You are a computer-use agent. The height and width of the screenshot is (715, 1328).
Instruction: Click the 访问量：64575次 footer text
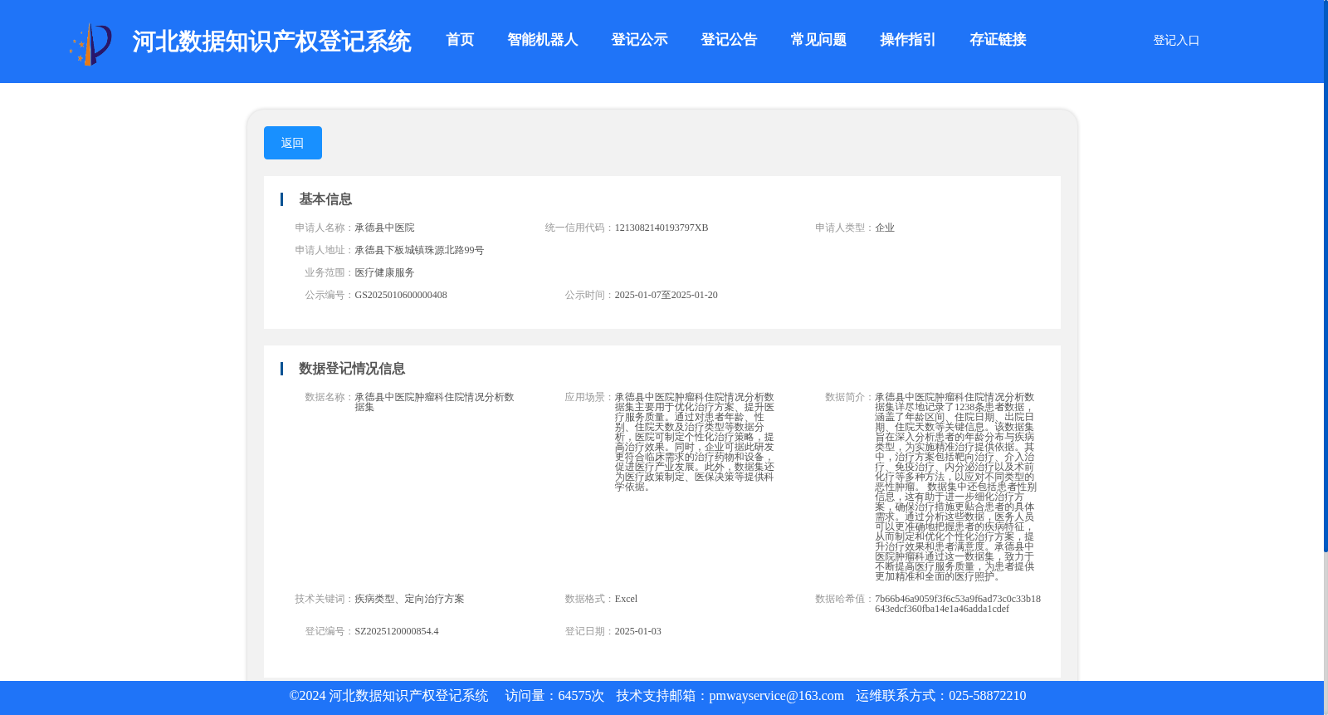[554, 696]
